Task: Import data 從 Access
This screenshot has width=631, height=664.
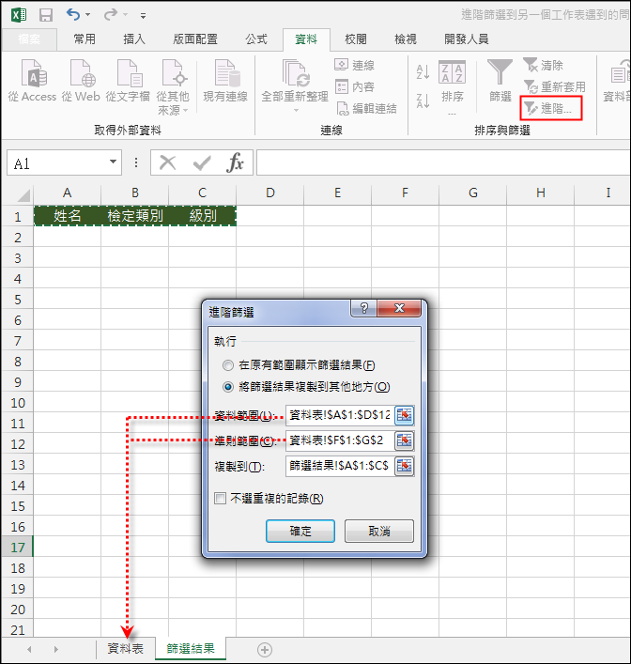Action: [x=32, y=81]
